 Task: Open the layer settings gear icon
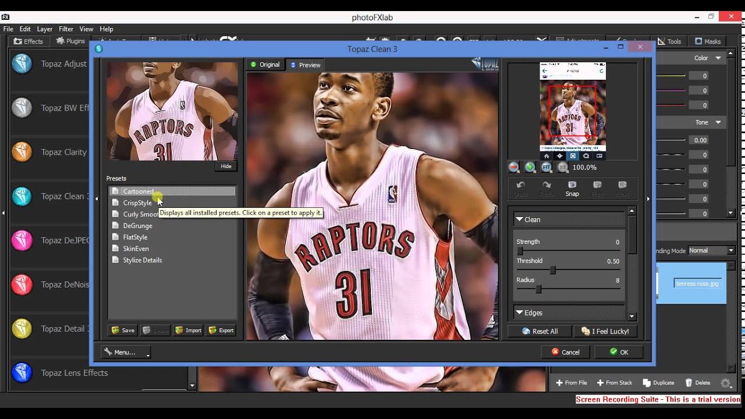click(725, 383)
